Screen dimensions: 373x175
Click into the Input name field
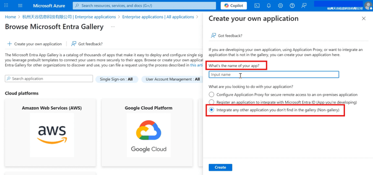point(274,75)
